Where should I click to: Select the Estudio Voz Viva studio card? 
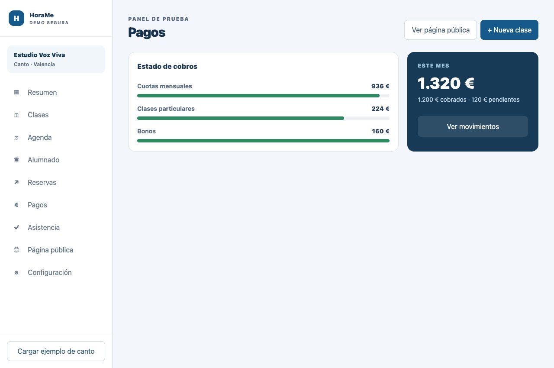coord(56,59)
